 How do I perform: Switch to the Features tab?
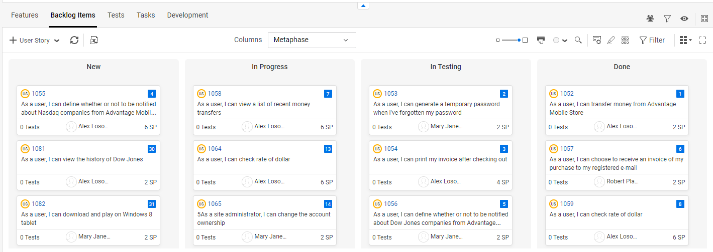pyautogui.click(x=25, y=15)
